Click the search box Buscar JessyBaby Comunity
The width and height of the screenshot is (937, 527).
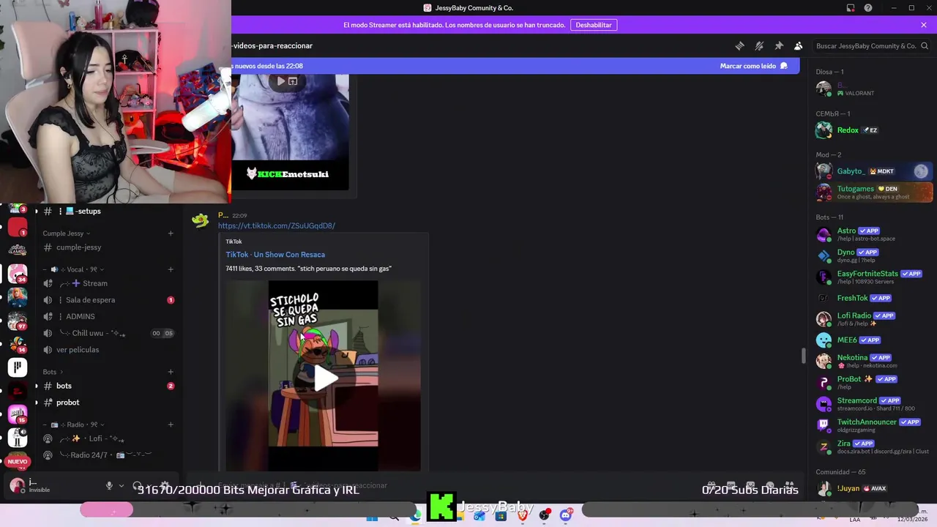tap(871, 45)
